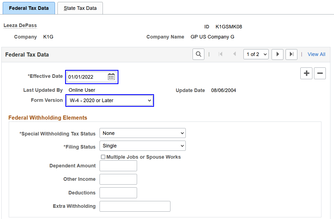Add a new row with the plus icon
334x219 pixels.
[x=306, y=73]
